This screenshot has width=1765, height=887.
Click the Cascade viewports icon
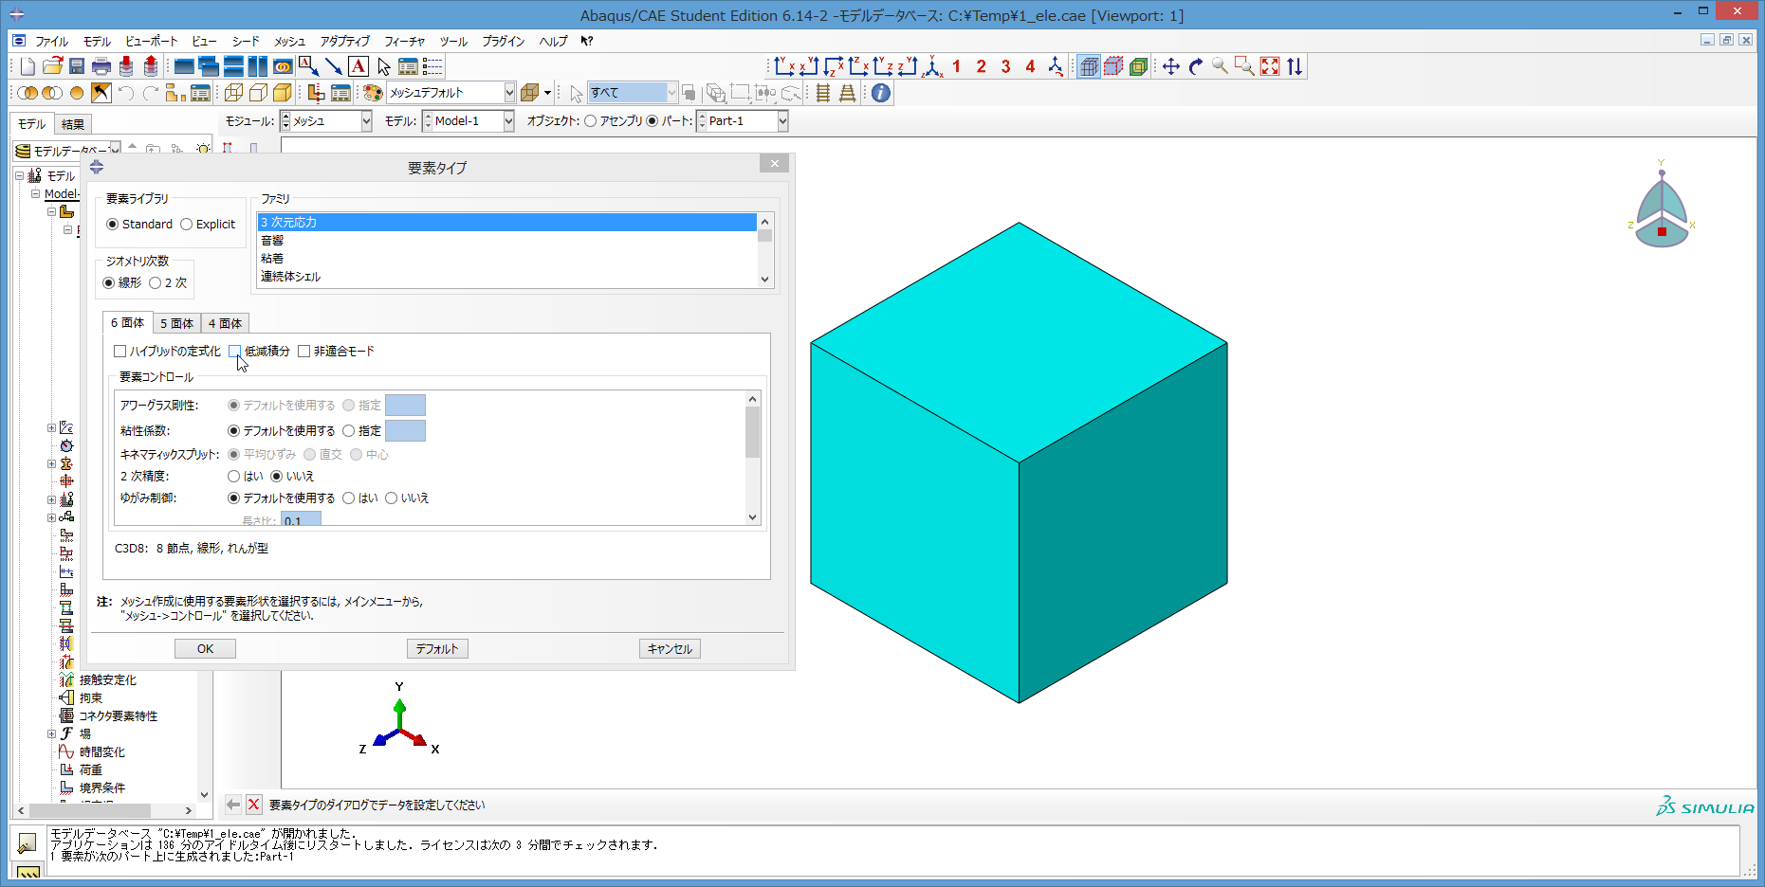(209, 66)
